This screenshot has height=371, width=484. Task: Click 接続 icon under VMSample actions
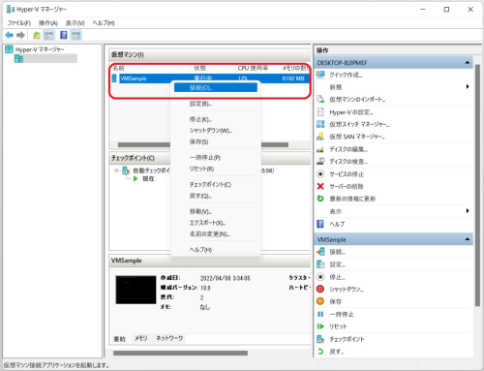pyautogui.click(x=320, y=252)
